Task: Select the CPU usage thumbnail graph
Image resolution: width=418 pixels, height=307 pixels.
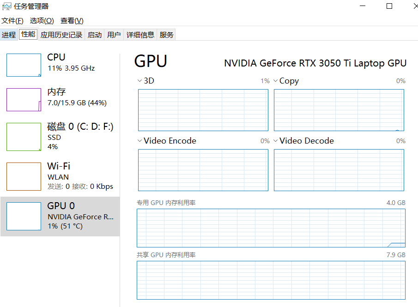Action: pos(24,65)
